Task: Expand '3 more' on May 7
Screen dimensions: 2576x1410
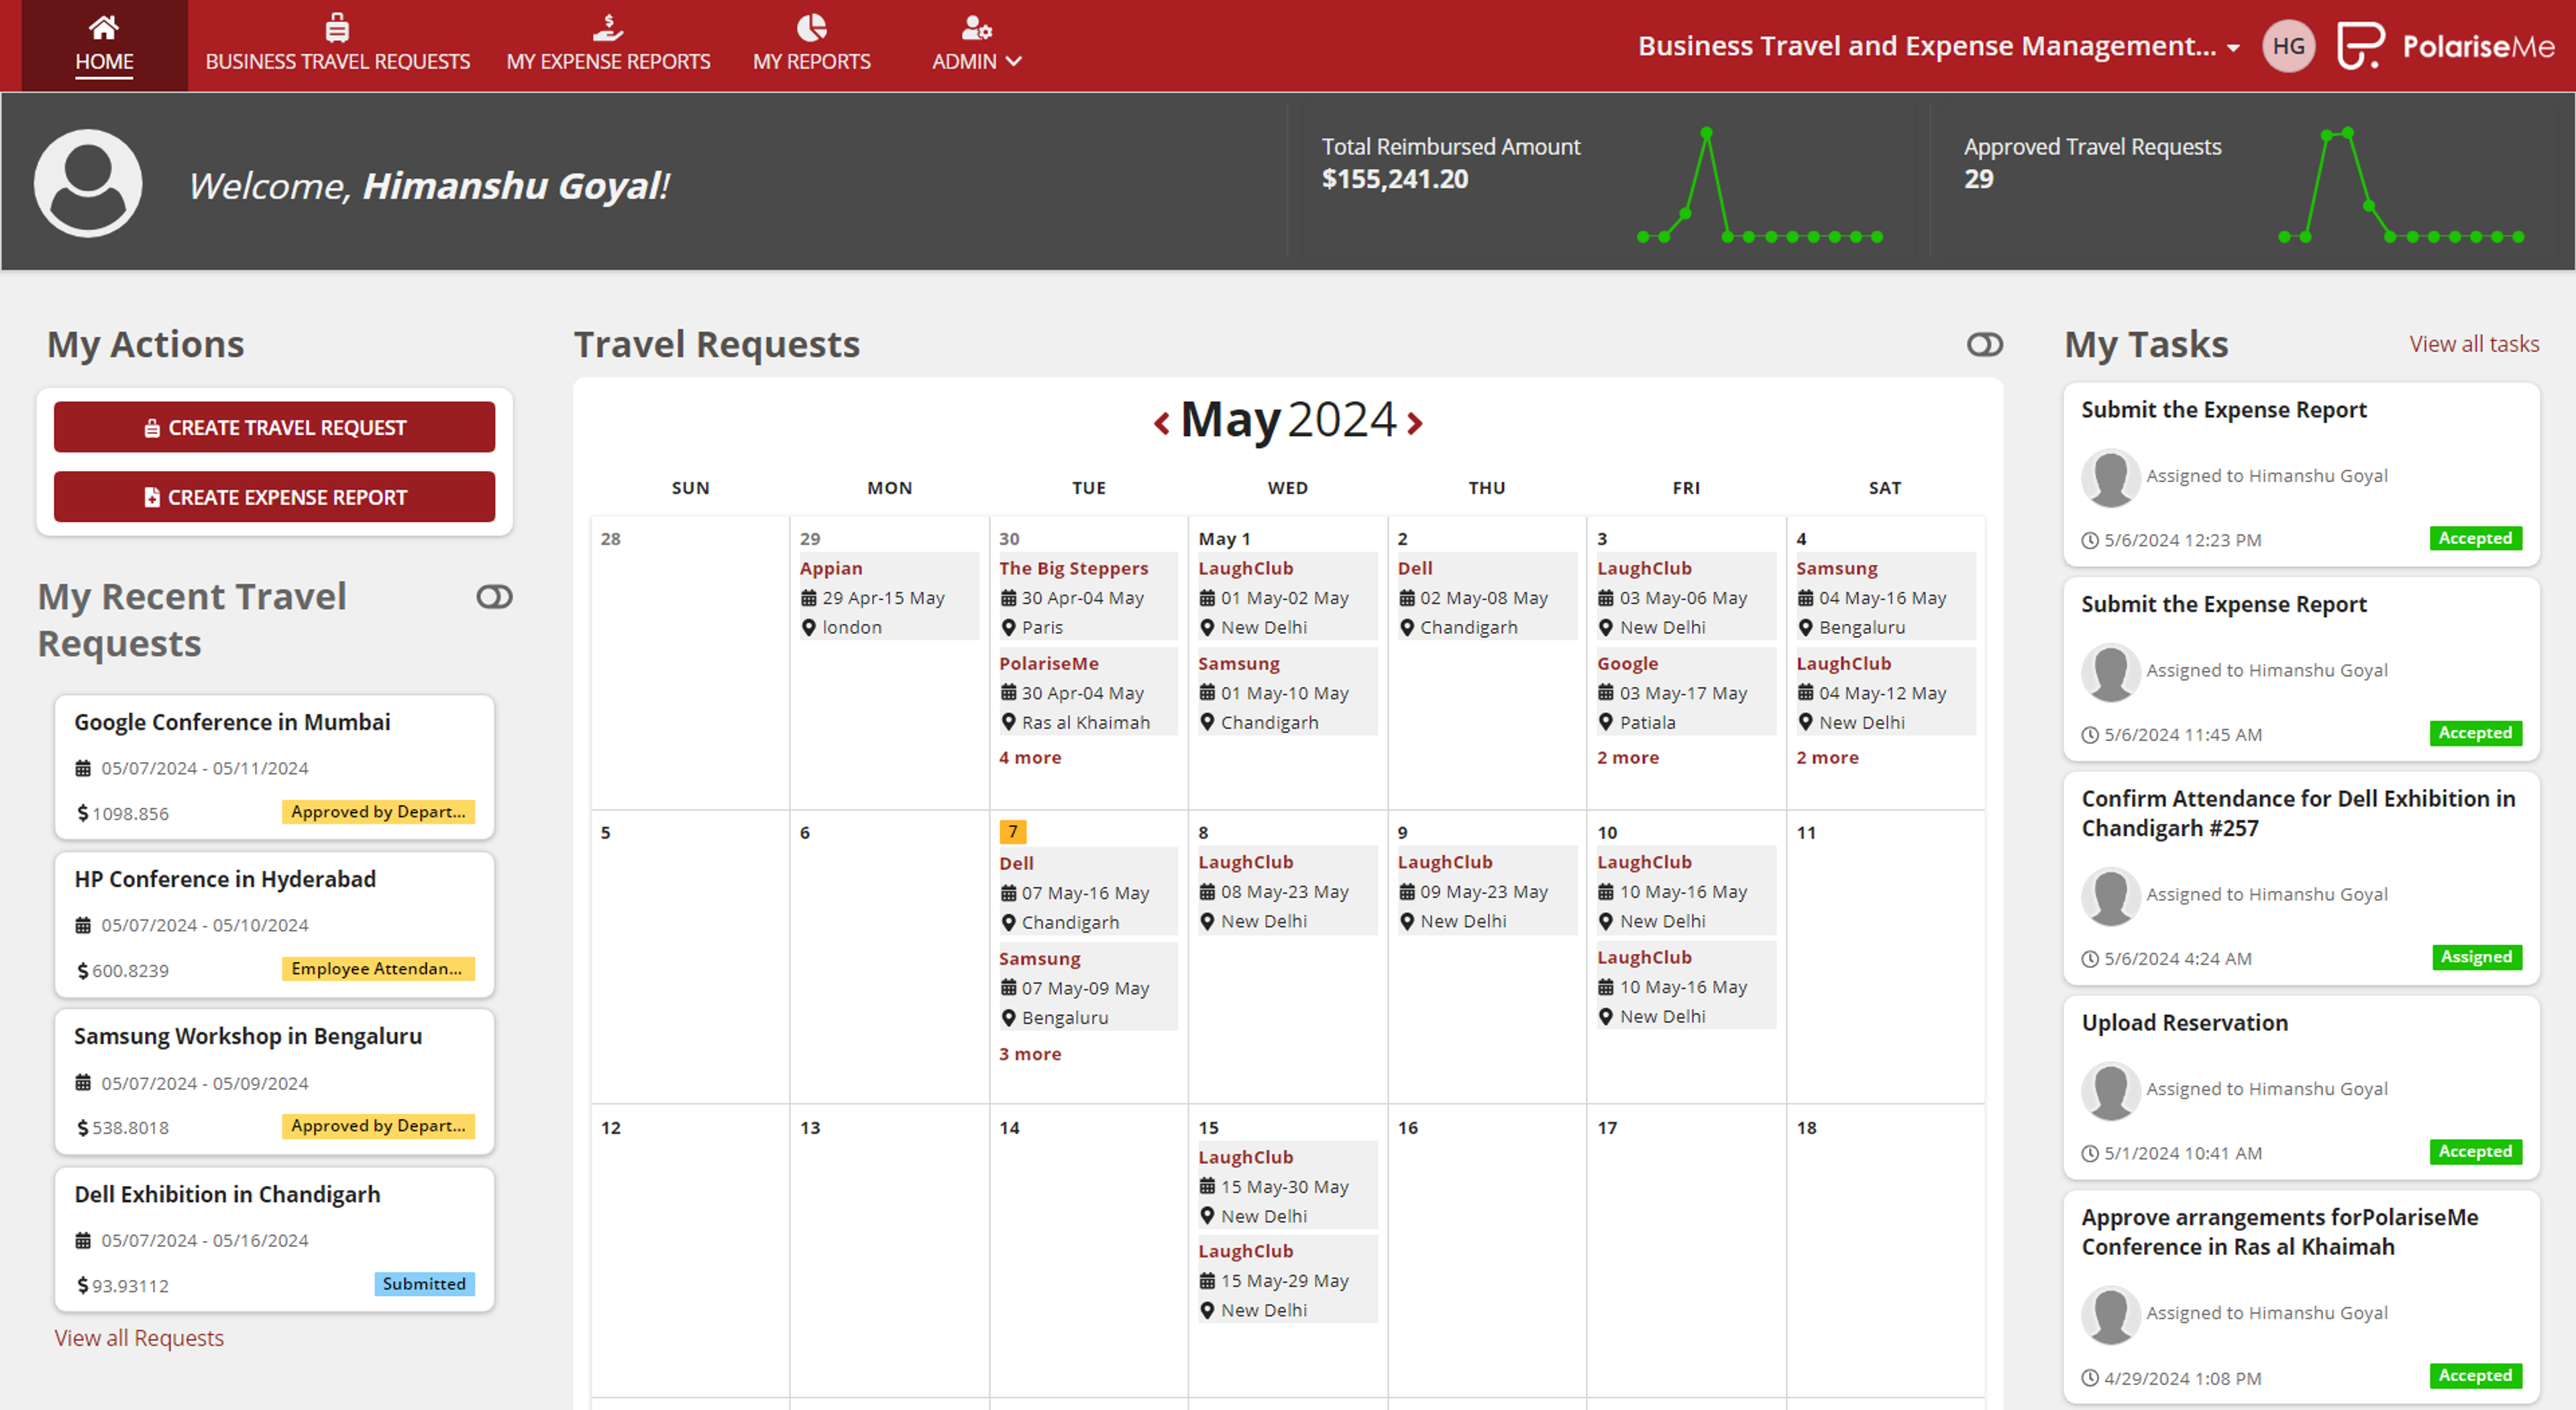Action: [1030, 1054]
